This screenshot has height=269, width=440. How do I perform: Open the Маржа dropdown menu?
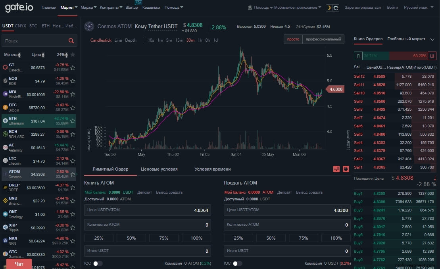tap(88, 8)
